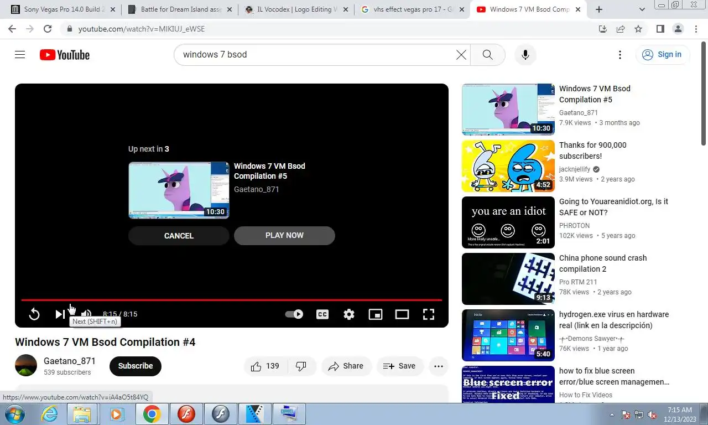The height and width of the screenshot is (425, 708).
Task: Cancel the up next autoplay
Action: tap(179, 236)
